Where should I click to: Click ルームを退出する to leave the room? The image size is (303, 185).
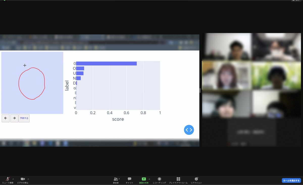pos(291,180)
